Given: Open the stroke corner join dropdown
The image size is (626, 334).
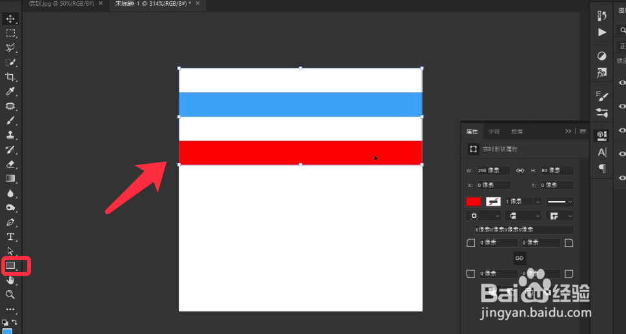Looking at the screenshot, I should click(560, 215).
